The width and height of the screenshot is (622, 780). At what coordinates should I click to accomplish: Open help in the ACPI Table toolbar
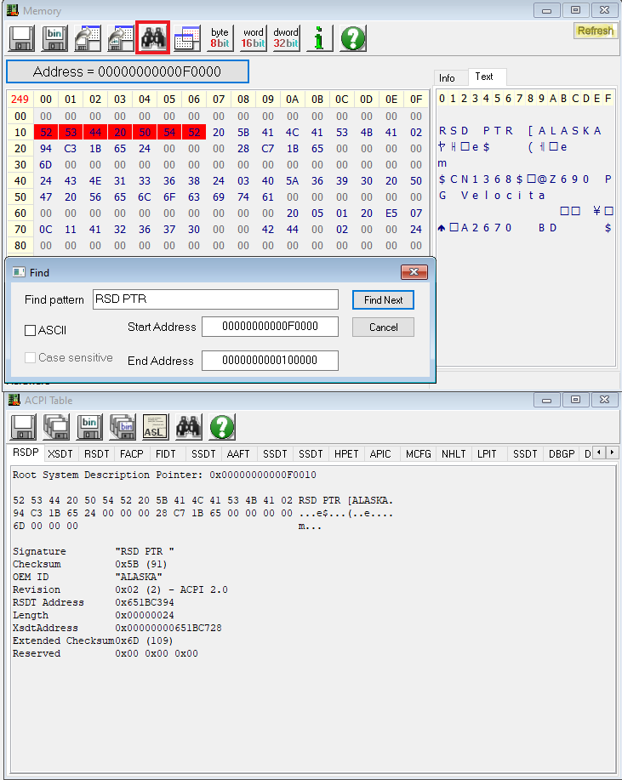click(x=222, y=427)
